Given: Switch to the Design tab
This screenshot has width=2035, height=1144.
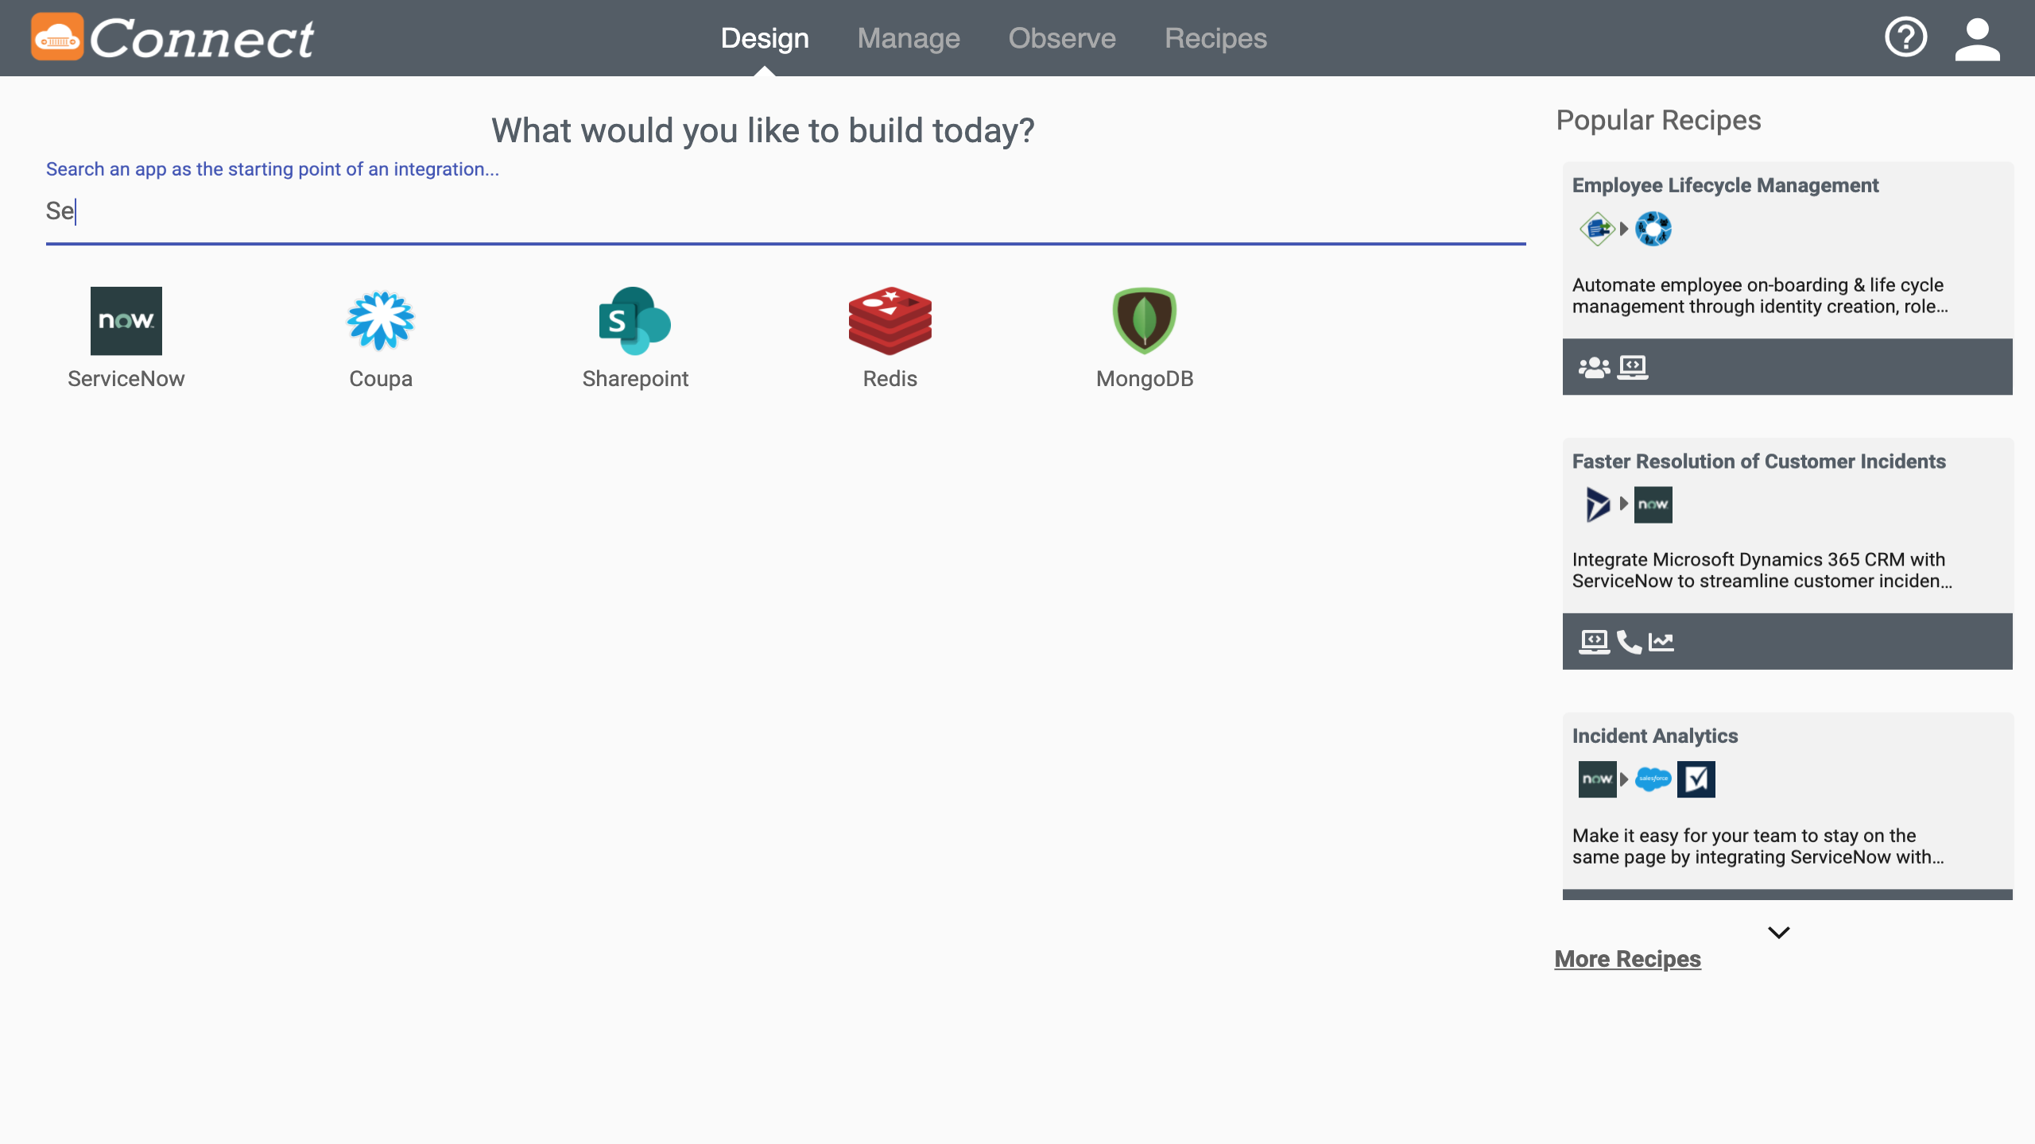Looking at the screenshot, I should click(x=765, y=38).
